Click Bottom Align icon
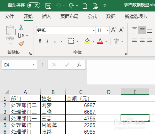155x134 pixels. (x=150, y=31)
